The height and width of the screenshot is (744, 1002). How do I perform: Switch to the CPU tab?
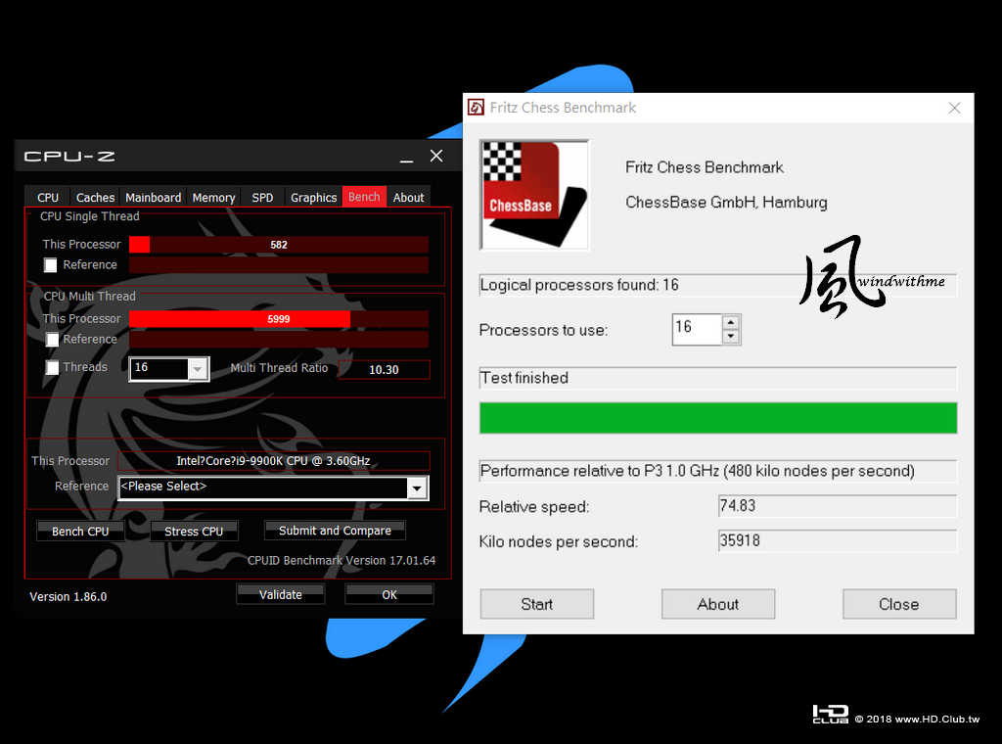[x=47, y=198]
